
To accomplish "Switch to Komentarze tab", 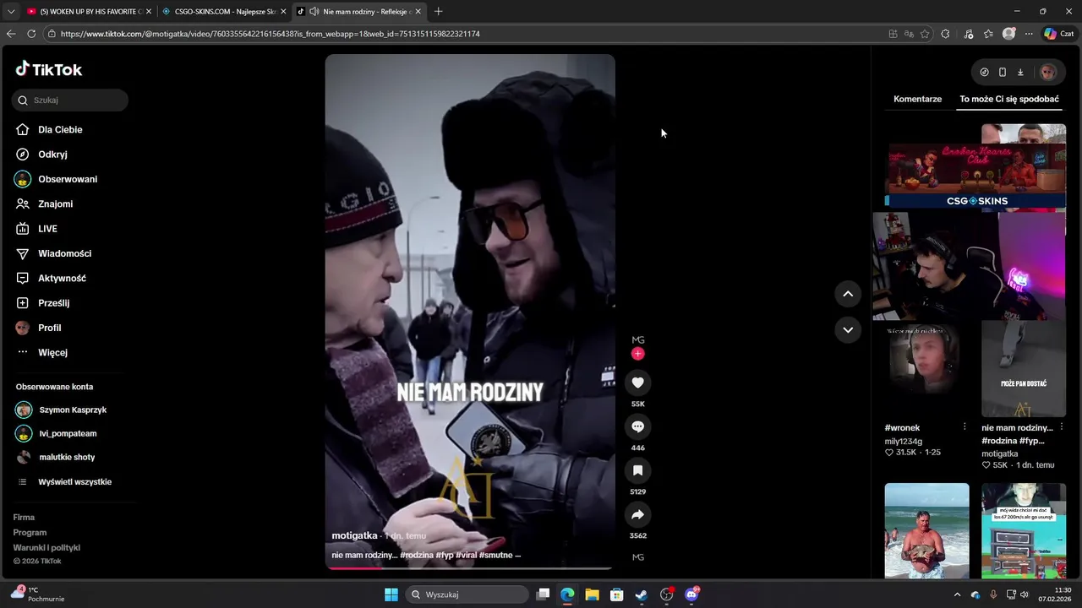I will pos(917,99).
